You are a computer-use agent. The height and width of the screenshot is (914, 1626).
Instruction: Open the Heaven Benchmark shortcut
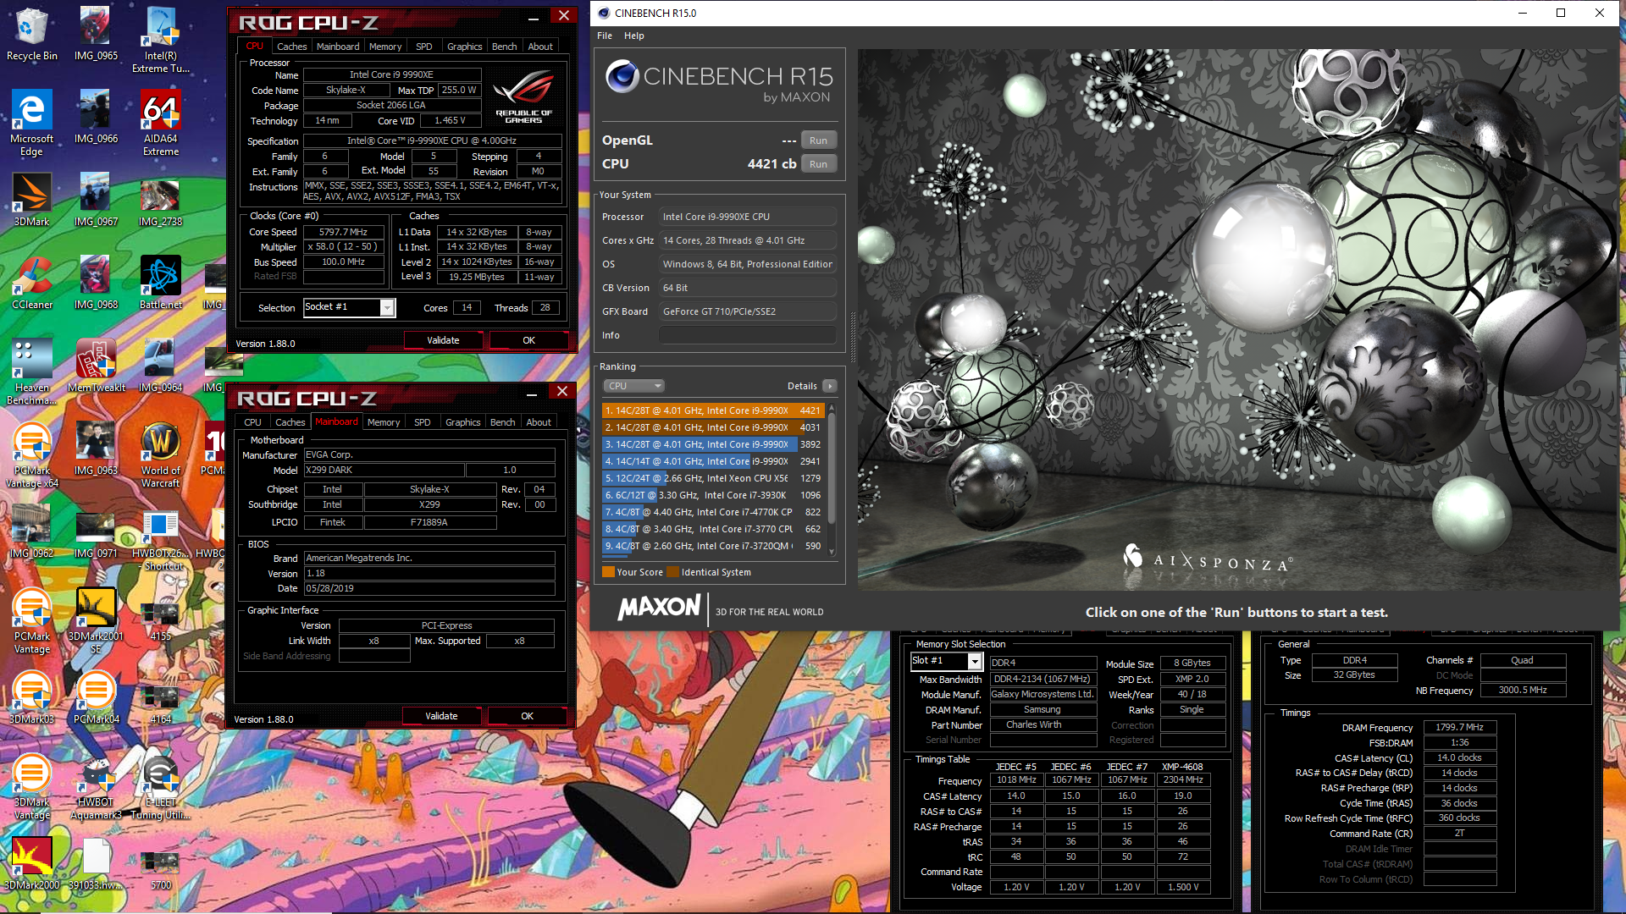pyautogui.click(x=31, y=372)
